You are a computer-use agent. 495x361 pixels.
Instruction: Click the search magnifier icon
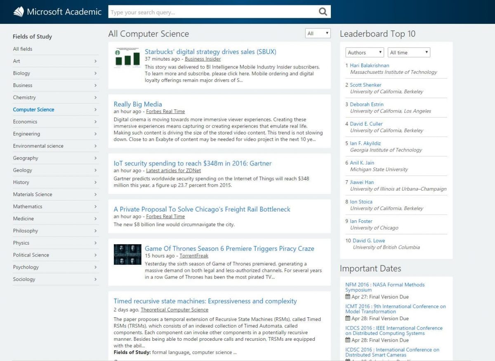[323, 12]
